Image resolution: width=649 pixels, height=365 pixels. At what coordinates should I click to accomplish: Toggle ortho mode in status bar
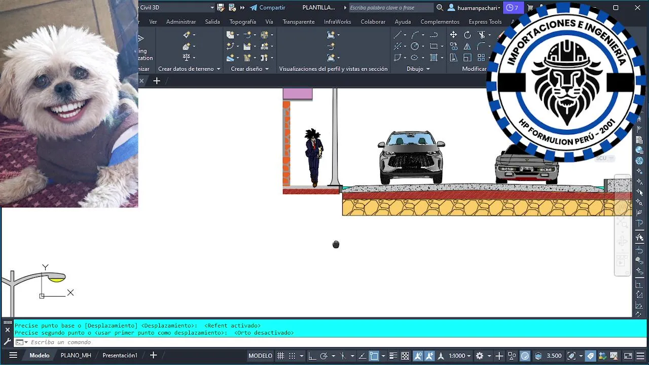(x=312, y=356)
